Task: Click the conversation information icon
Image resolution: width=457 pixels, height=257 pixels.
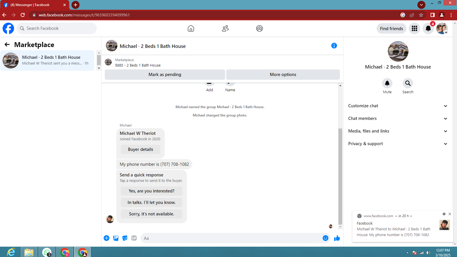Action: 334,46
